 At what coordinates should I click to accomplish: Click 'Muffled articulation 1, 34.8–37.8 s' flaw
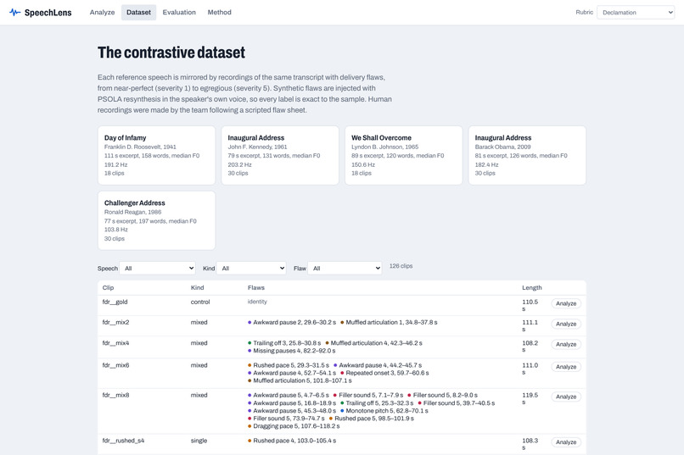[x=389, y=322]
